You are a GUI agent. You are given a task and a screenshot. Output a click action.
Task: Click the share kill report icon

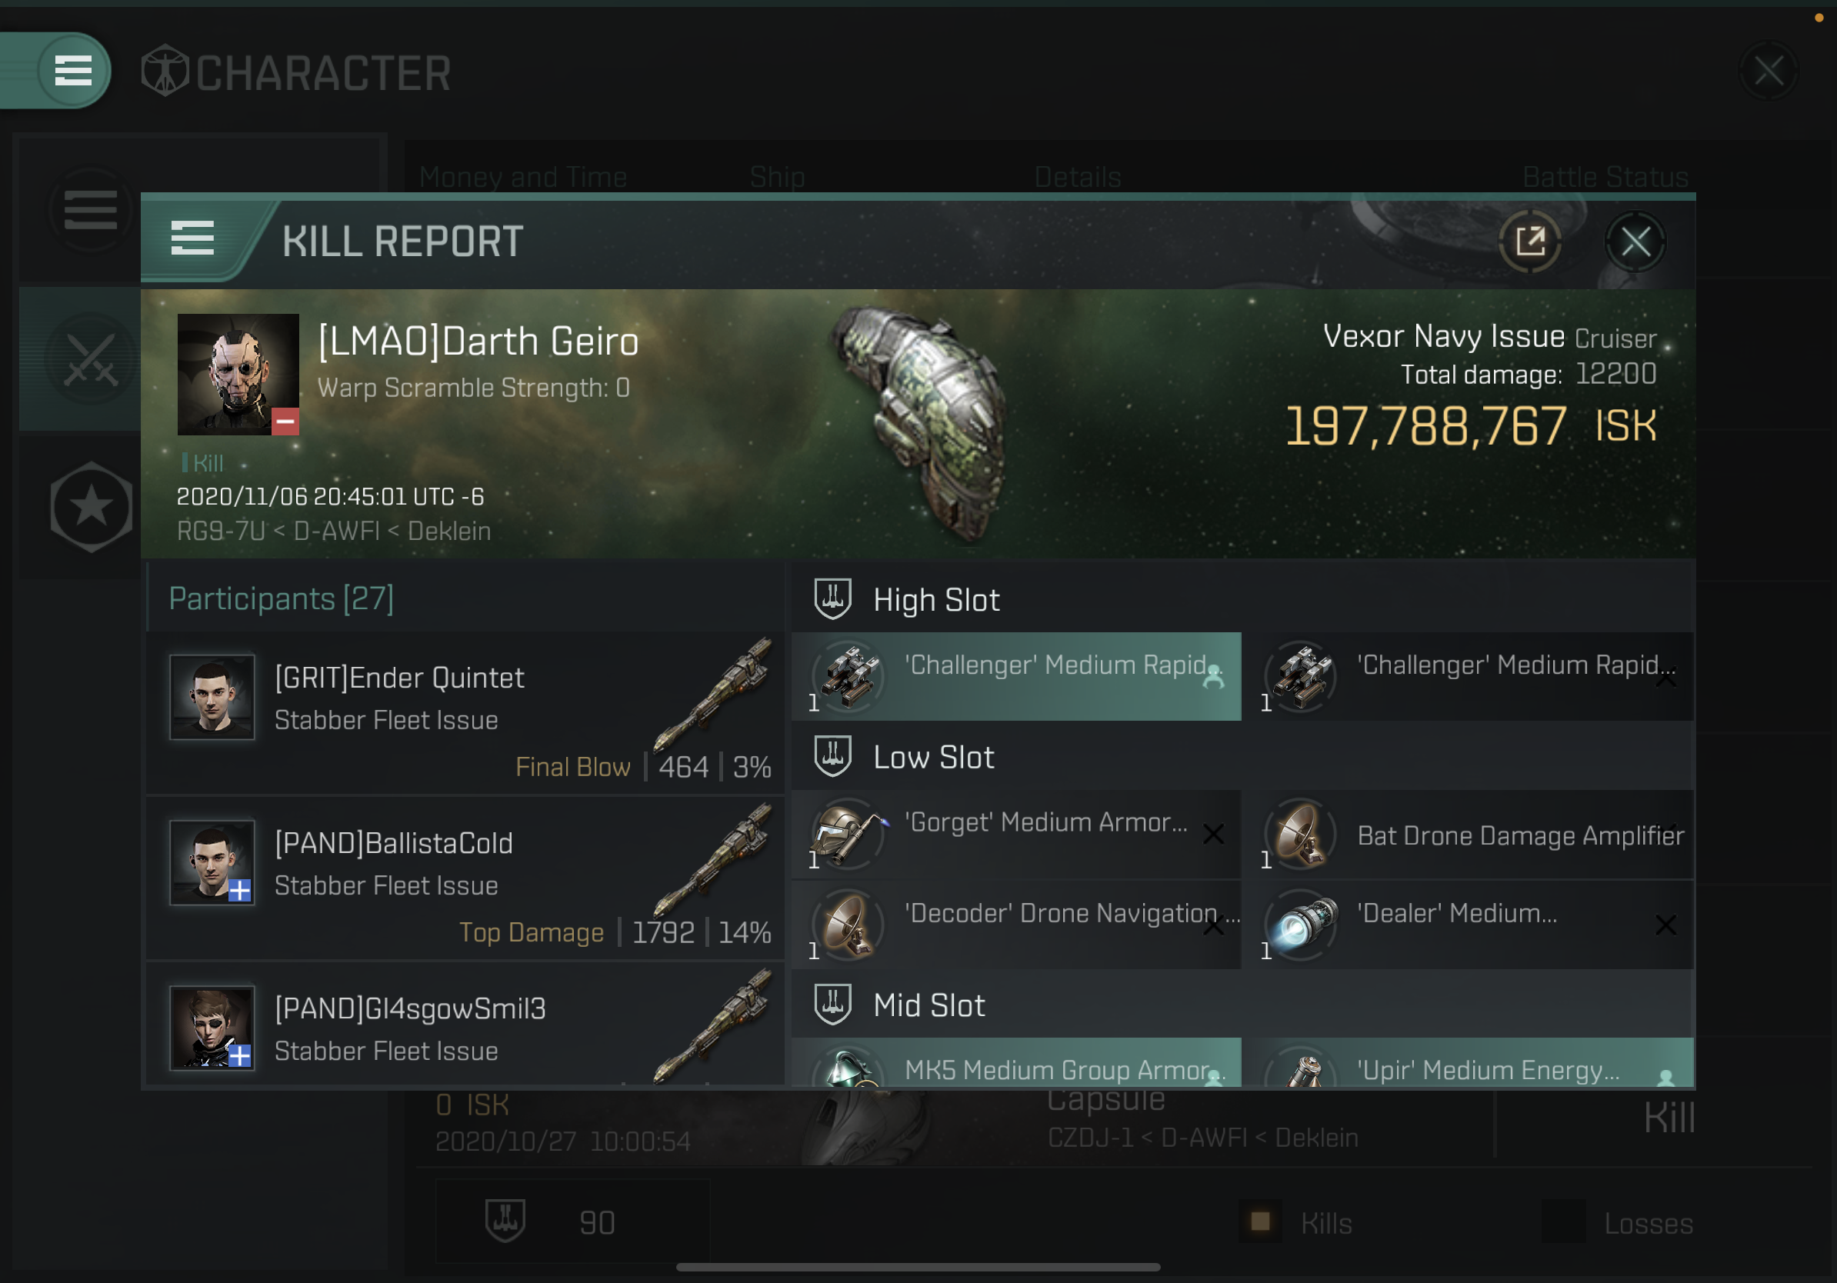pos(1530,242)
